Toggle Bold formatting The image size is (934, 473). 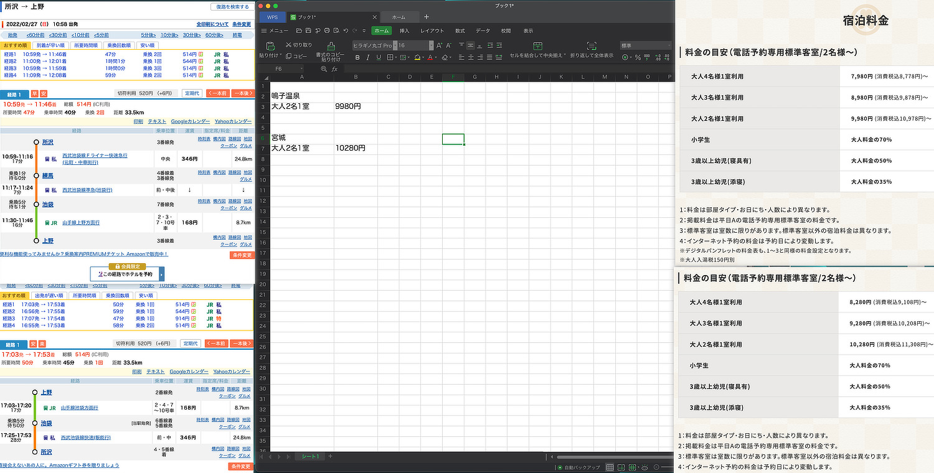(357, 57)
